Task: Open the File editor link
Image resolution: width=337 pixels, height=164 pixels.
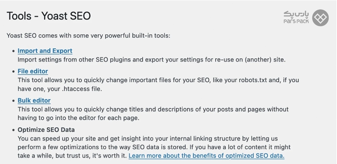Action: tap(33, 71)
